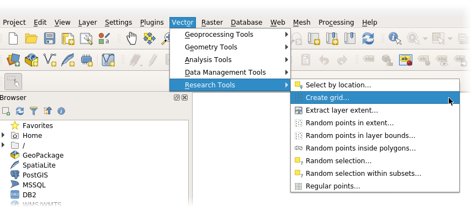Image resolution: width=473 pixels, height=211 pixels.
Task: Expand the / root folder node
Action: coord(3,145)
